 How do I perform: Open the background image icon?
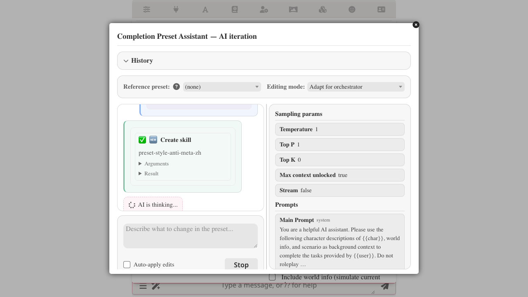pos(293,9)
